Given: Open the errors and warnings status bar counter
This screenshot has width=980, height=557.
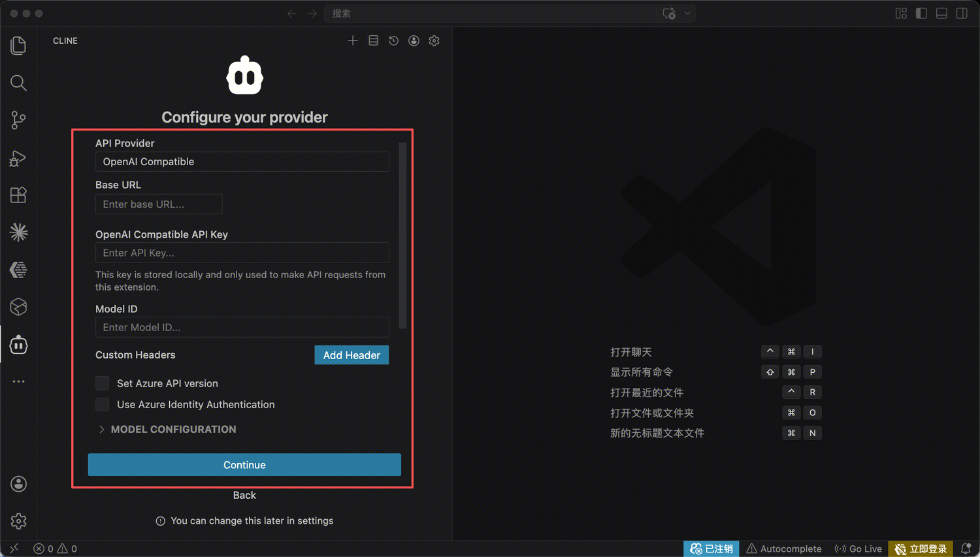Looking at the screenshot, I should (56, 549).
